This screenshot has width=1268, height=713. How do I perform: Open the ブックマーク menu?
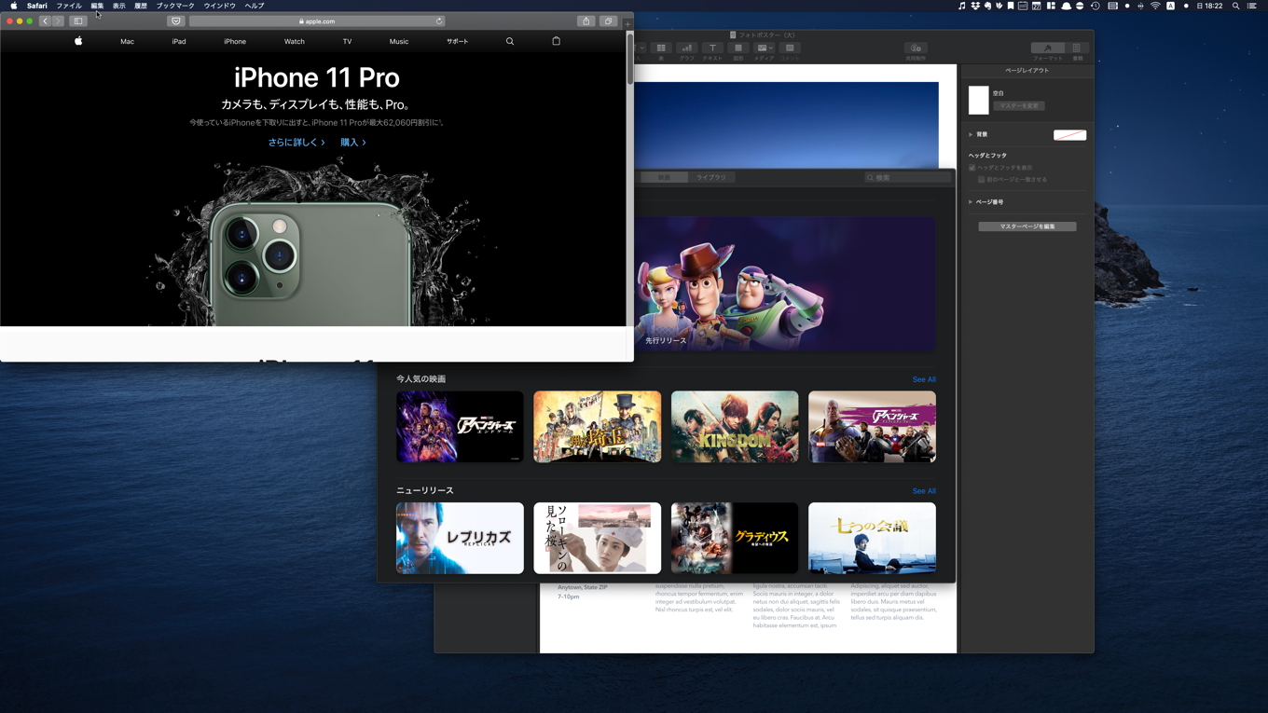[175, 6]
